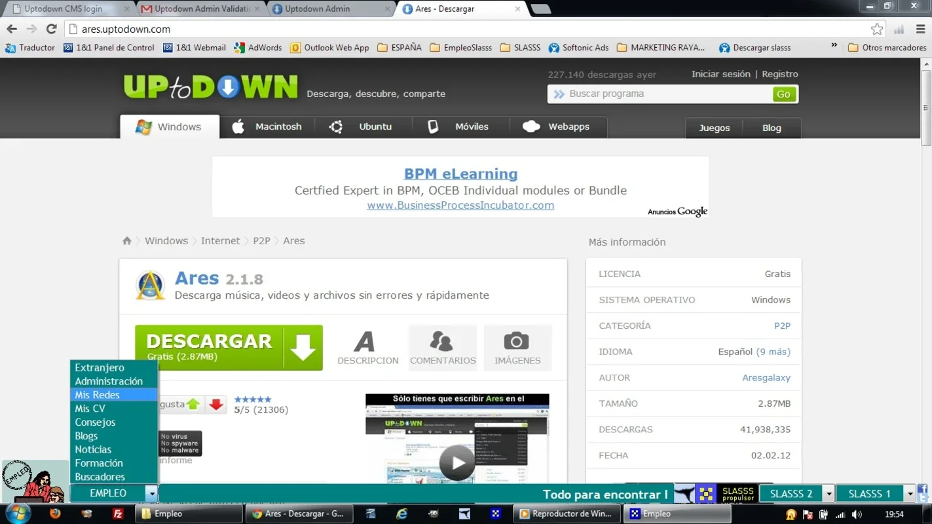
Task: Click the Empleo cartoon image
Action: pyautogui.click(x=34, y=481)
